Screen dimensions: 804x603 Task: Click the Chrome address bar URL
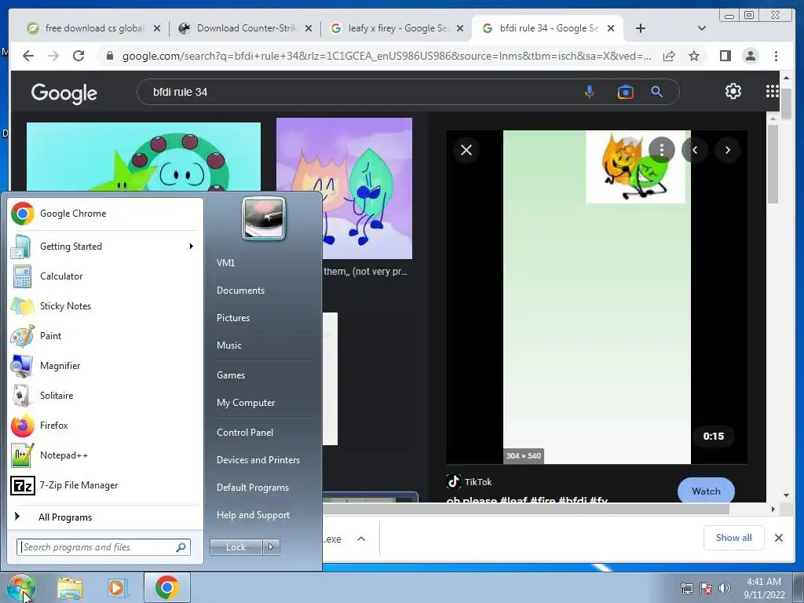coord(386,56)
